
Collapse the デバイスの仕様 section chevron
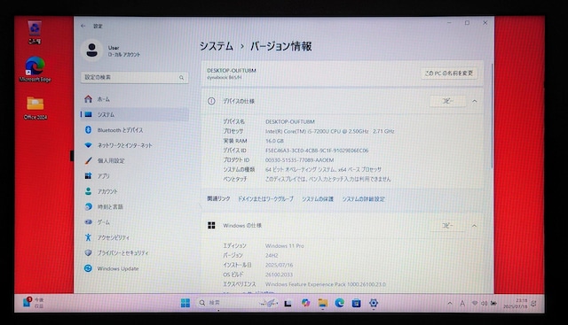[x=475, y=101]
